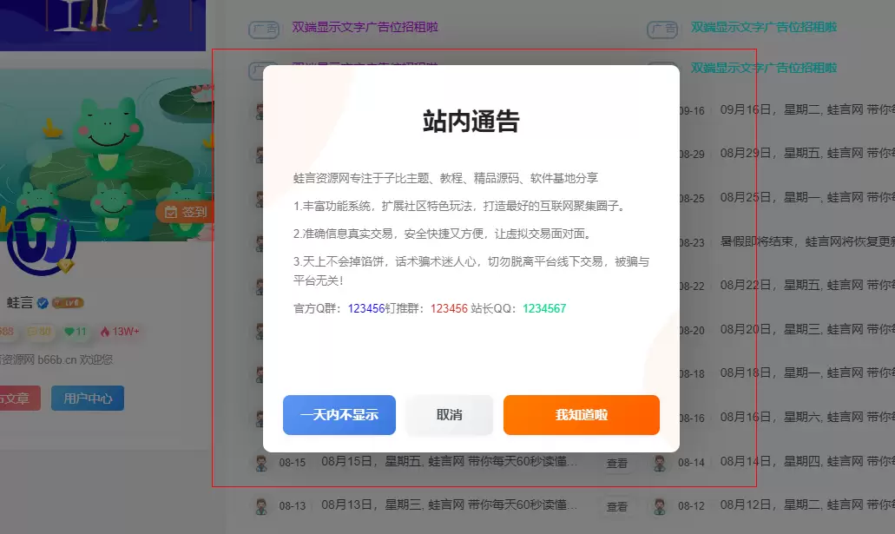Click the green heart icon showing 11 likes
This screenshot has height=534, width=895.
69,331
